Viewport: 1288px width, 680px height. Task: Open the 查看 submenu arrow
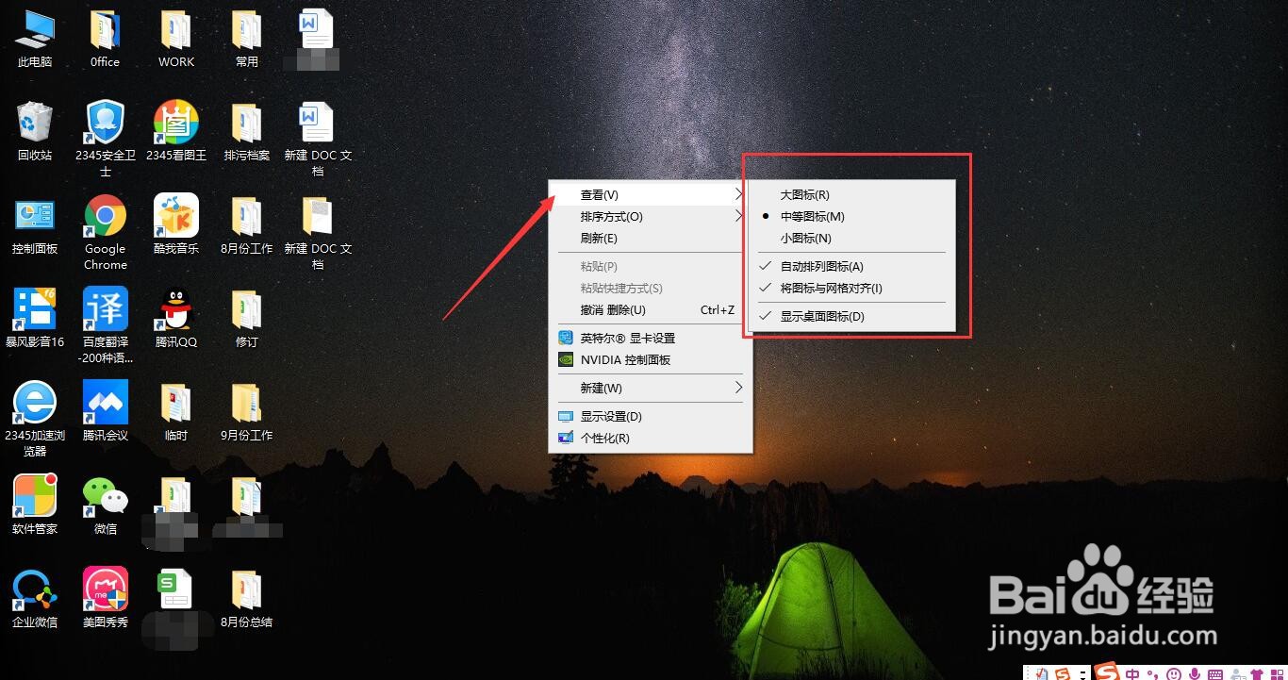coord(738,194)
